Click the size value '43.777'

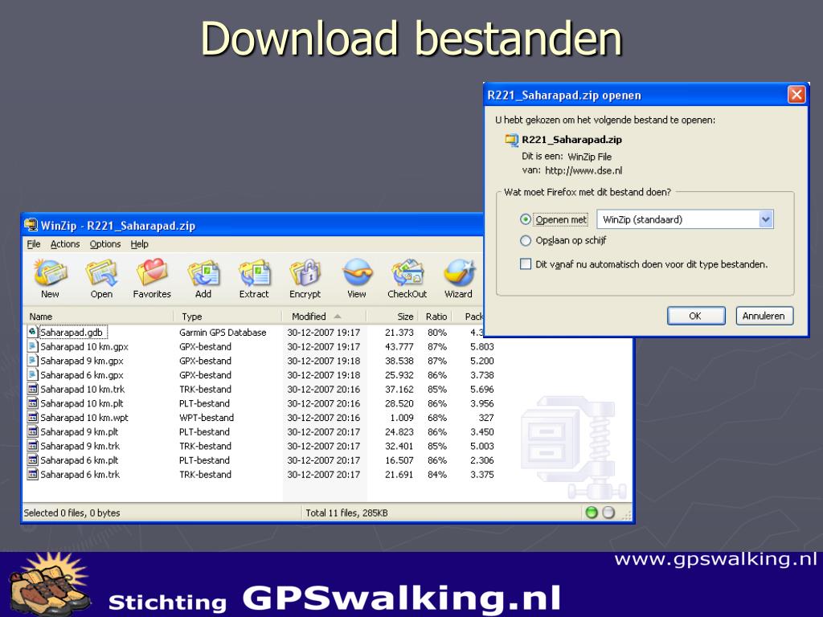(x=399, y=346)
